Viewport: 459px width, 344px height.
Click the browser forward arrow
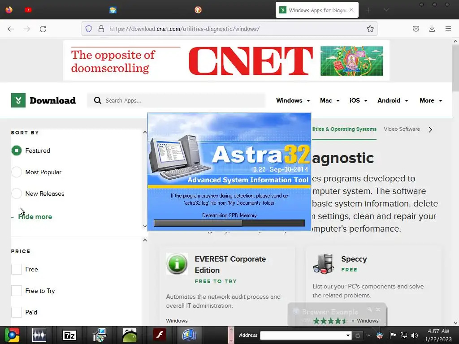[x=27, y=29]
